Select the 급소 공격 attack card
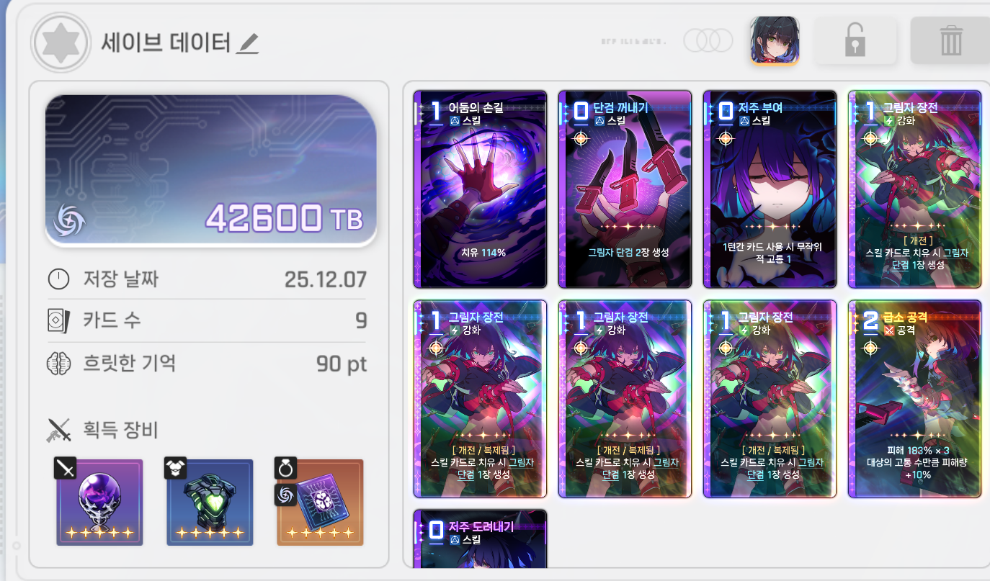Screen dimensions: 990x581 (914, 399)
